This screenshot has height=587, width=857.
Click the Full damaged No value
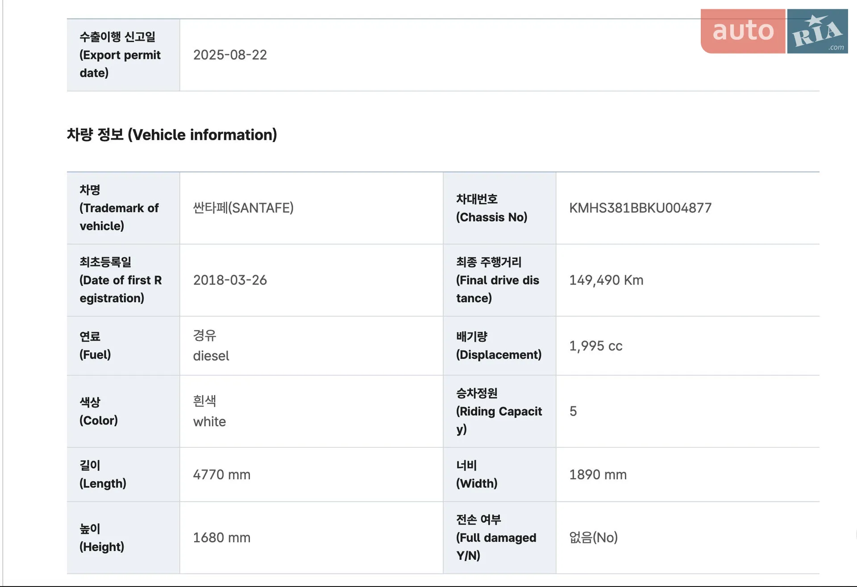[593, 537]
